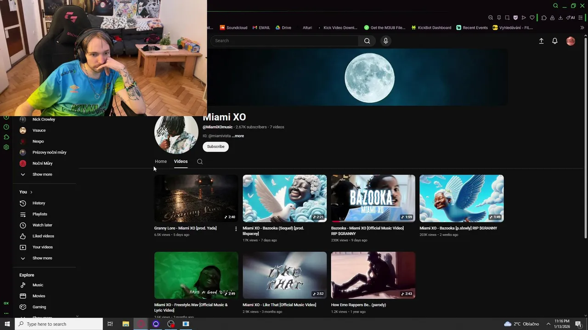This screenshot has height=330, width=588.
Task: Open the browser downloads icon
Action: pos(560,17)
